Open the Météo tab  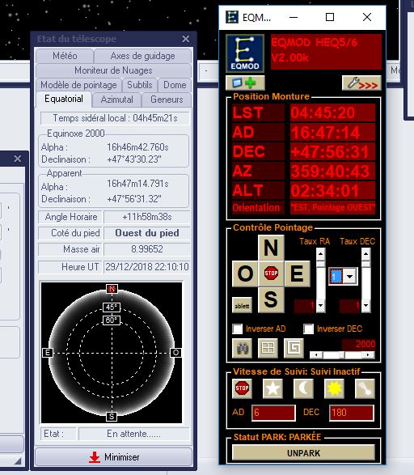click(65, 56)
